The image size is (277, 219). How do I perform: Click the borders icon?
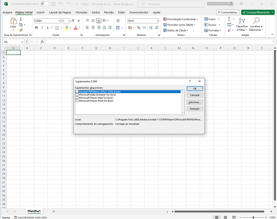pyautogui.click(x=57, y=28)
